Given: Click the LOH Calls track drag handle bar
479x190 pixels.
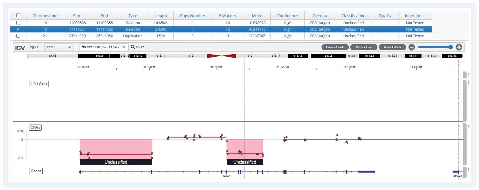Looking at the screenshot, I should (465, 101).
